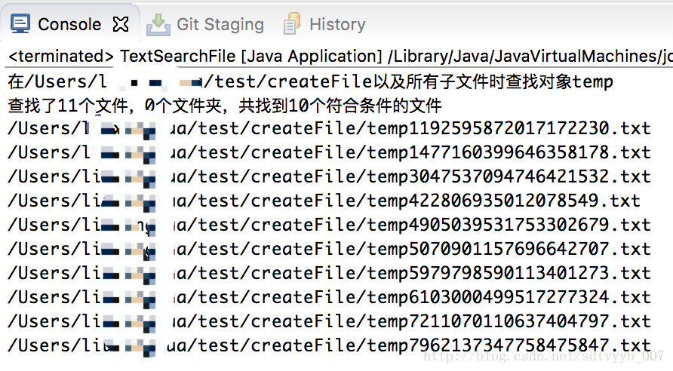Open the Git Staging tab
This screenshot has width=673, height=371.
click(205, 24)
